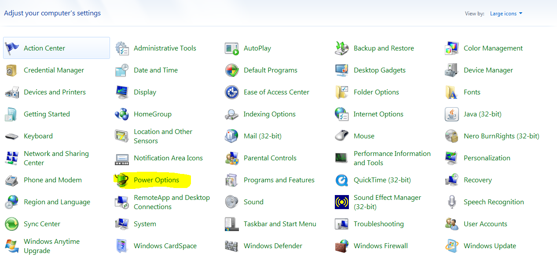Open the Windows Defender icon
Image resolution: width=557 pixels, height=275 pixels.
[x=232, y=246]
